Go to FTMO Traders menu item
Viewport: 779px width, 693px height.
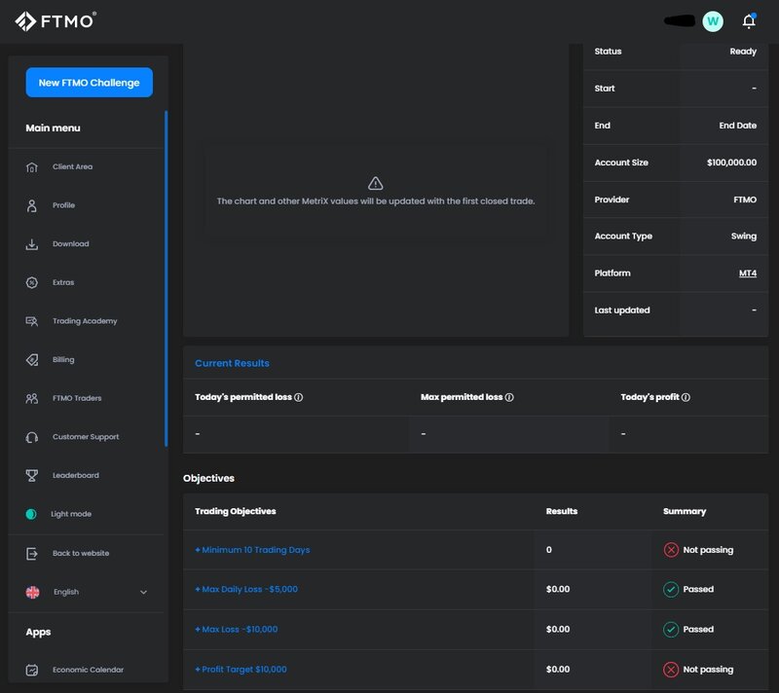tap(76, 398)
